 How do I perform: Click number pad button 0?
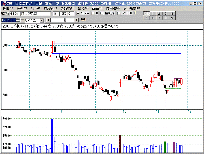pos(146,14)
